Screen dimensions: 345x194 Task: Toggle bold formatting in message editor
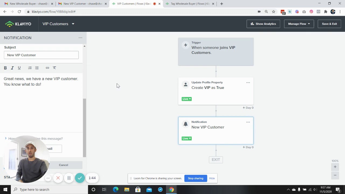[5, 68]
